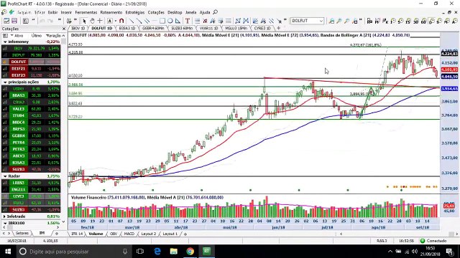Click the zoom in magnifier icon
The width and height of the screenshot is (460, 258).
coord(339,21)
